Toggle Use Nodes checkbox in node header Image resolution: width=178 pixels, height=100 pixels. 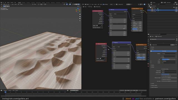(103, 4)
